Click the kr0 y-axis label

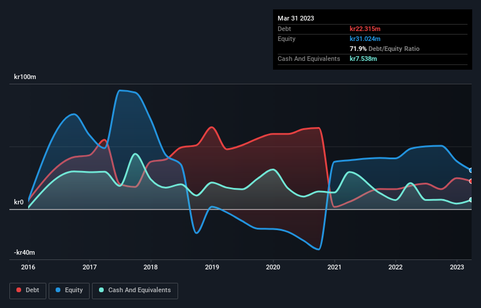click(19, 202)
